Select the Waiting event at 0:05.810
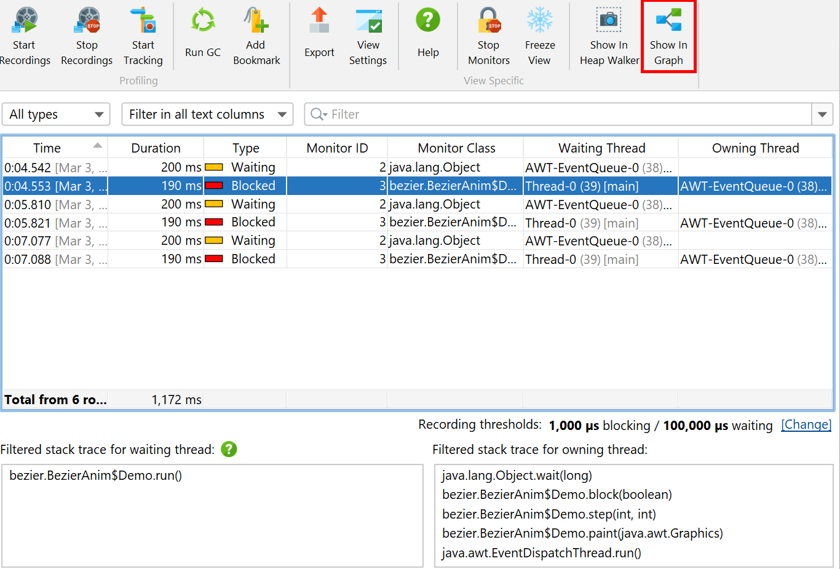 (418, 204)
